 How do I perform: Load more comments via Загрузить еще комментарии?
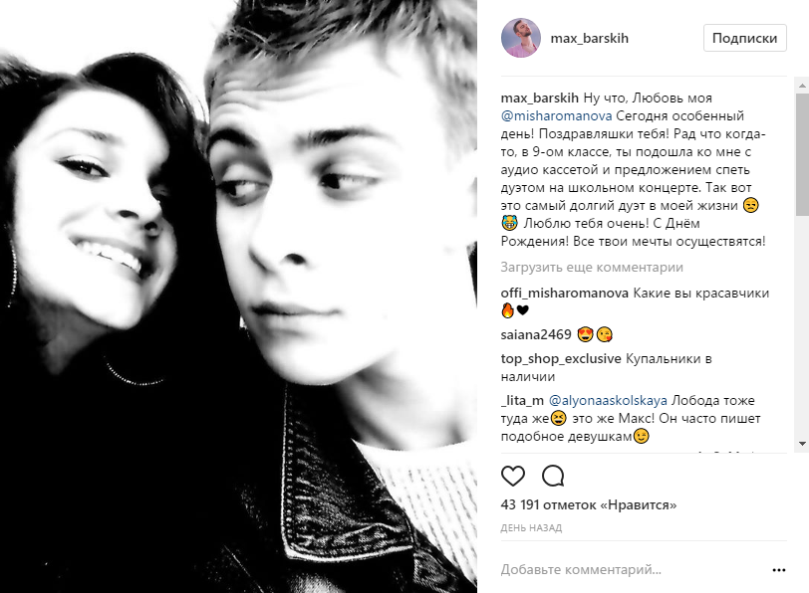point(592,268)
